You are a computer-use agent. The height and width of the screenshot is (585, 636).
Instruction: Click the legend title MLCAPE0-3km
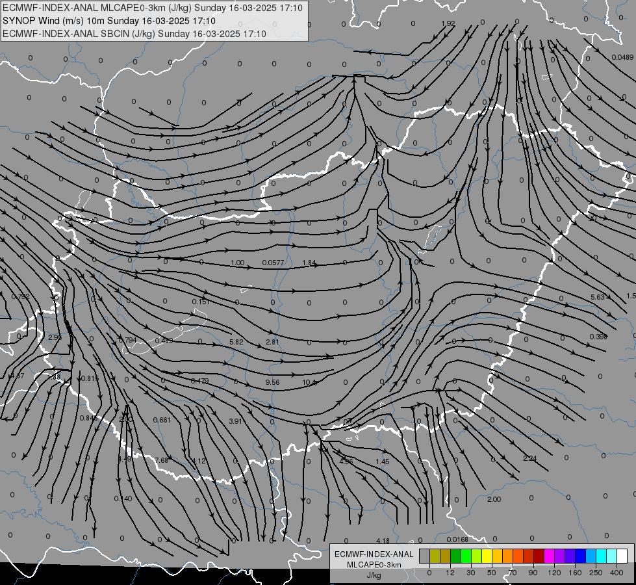pyautogui.click(x=374, y=565)
